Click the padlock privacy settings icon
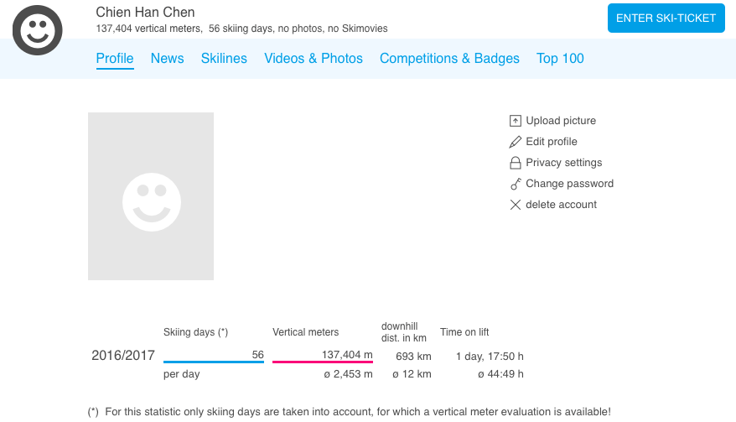This screenshot has width=736, height=422. pos(516,163)
